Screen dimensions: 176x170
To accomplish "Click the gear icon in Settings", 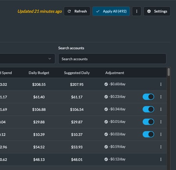I will [149, 11].
